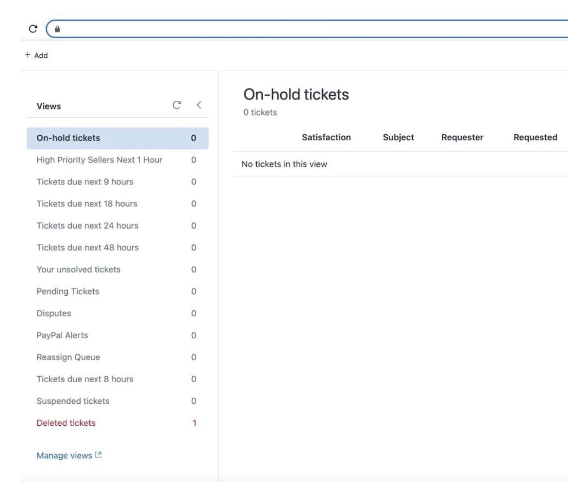Select the On-hold tickets view

[x=118, y=138]
